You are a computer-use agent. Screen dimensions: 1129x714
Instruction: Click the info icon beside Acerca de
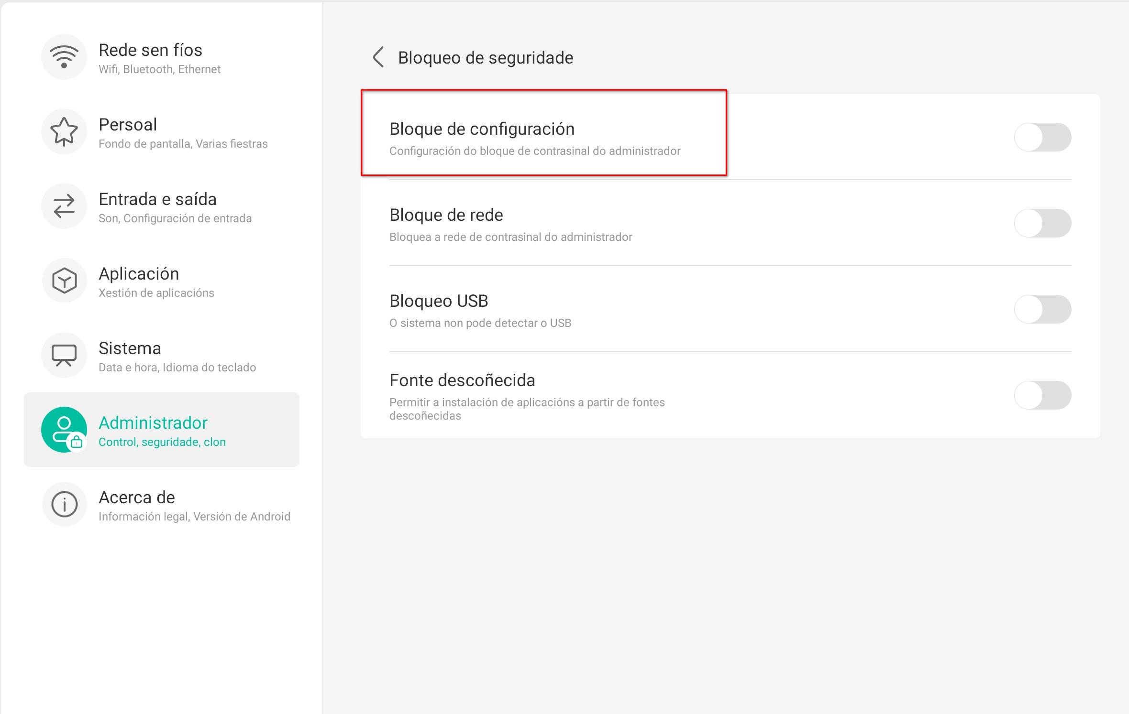pos(64,504)
